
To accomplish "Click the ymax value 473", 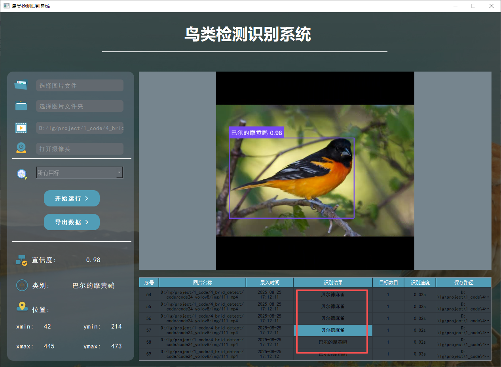I will 116,346.
